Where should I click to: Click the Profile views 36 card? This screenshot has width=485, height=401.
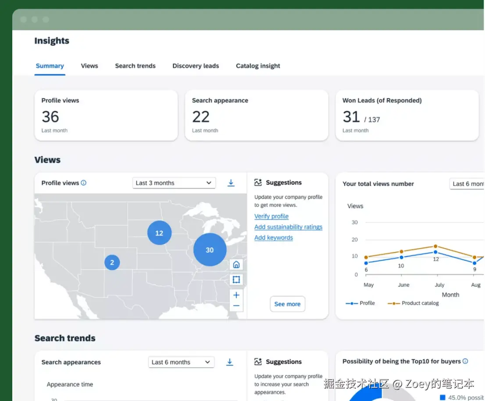106,115
